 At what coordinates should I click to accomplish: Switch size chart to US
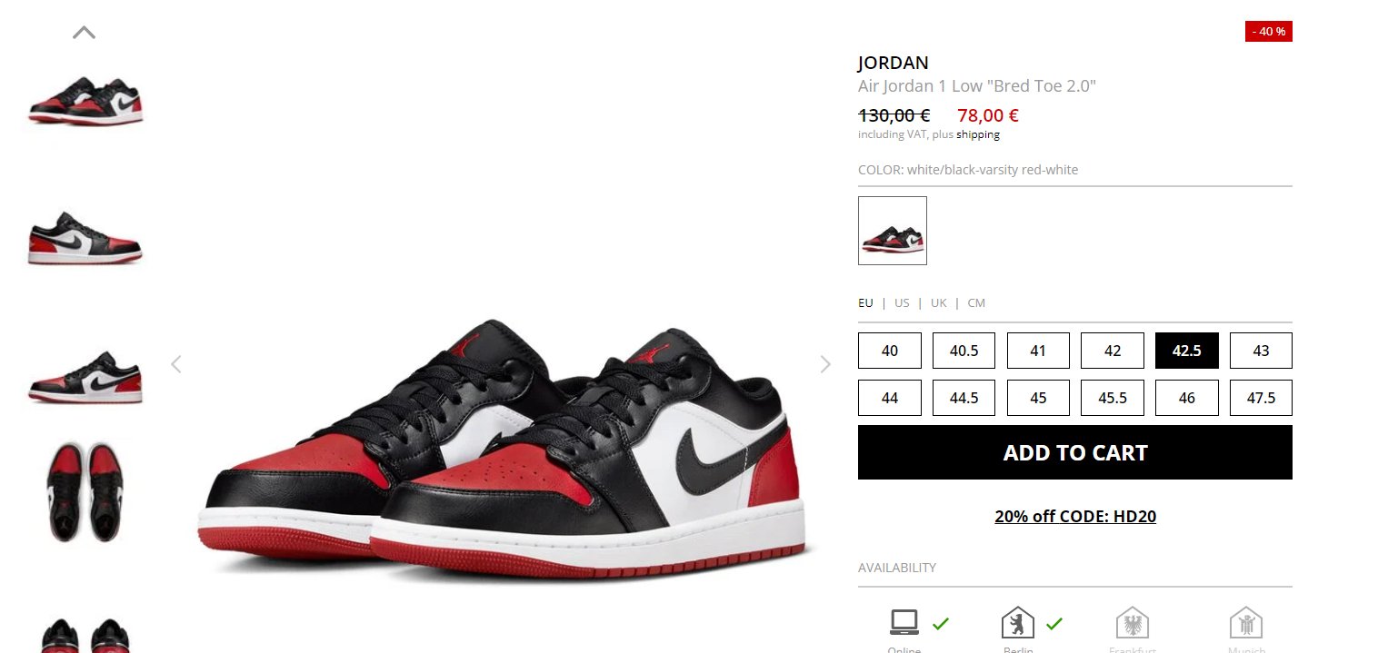(x=902, y=303)
